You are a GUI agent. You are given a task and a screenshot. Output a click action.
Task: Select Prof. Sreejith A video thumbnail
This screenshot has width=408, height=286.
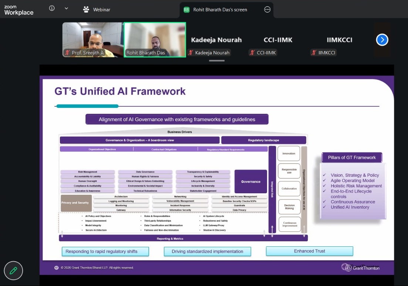point(93,40)
